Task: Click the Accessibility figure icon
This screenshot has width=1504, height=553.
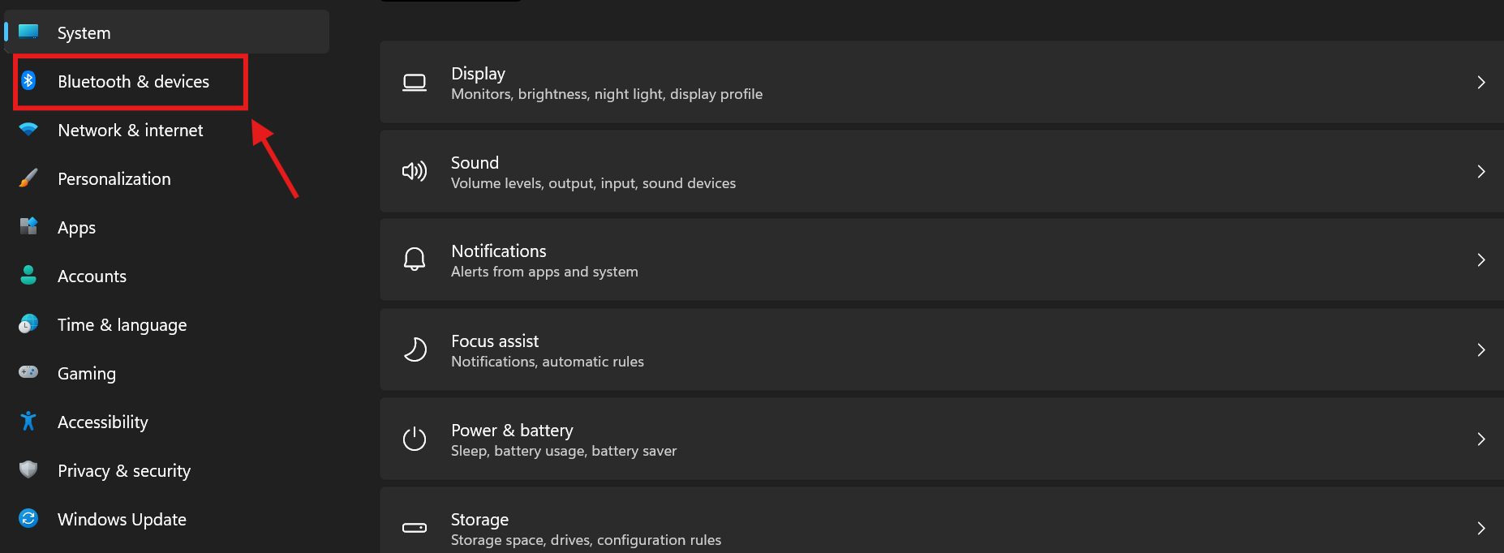Action: pyautogui.click(x=28, y=421)
